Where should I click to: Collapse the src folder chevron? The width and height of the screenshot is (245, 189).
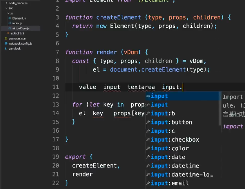(6, 8)
